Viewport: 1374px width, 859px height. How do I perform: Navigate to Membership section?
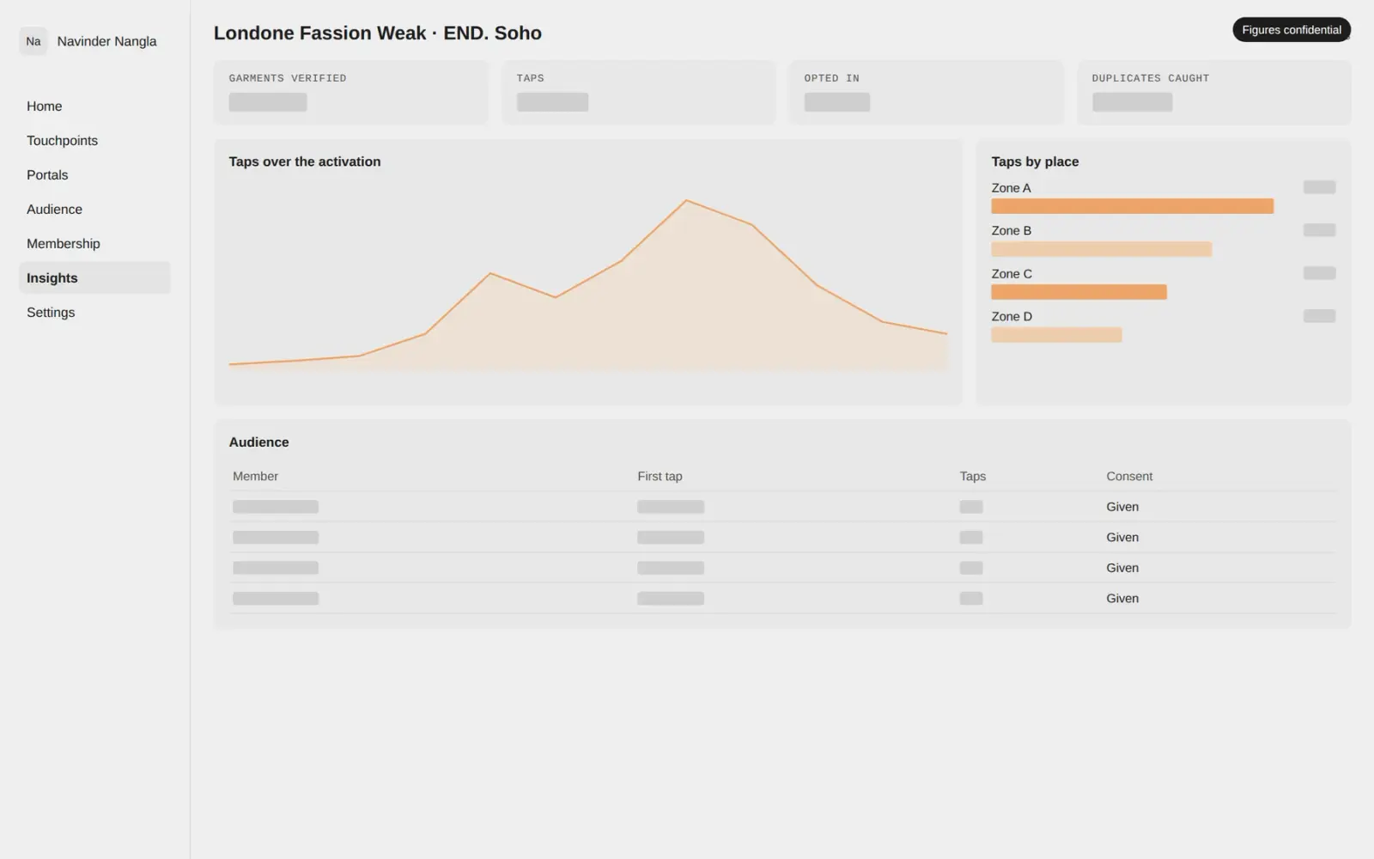[x=94, y=244]
